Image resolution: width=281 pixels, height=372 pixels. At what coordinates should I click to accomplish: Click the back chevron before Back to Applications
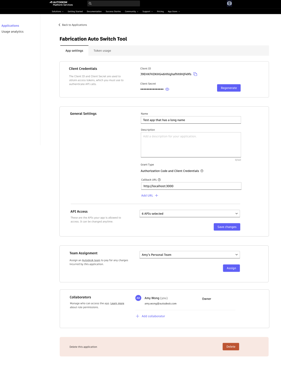pyautogui.click(x=59, y=25)
